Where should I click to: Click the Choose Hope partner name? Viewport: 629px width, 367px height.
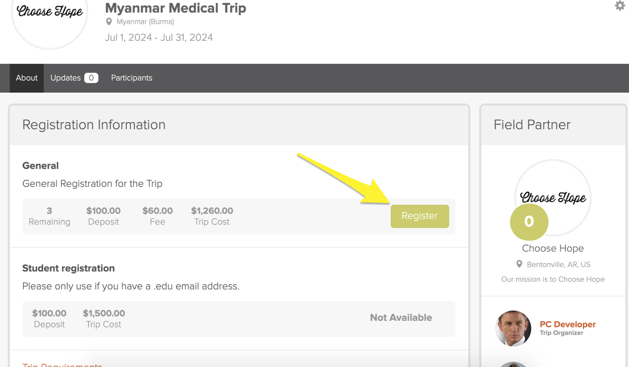(x=553, y=248)
